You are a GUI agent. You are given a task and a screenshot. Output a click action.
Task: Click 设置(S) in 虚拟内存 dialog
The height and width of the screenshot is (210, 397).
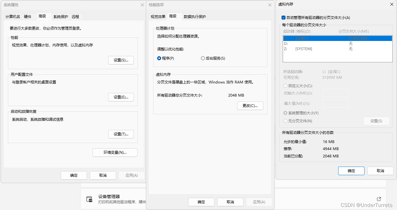point(376,121)
